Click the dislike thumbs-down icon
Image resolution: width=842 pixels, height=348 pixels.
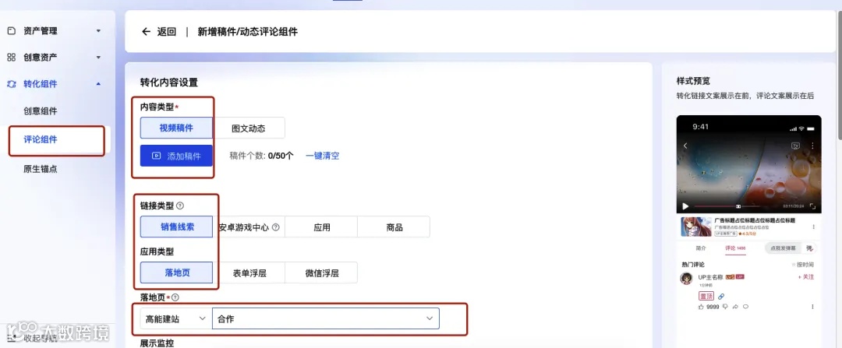tap(725, 307)
